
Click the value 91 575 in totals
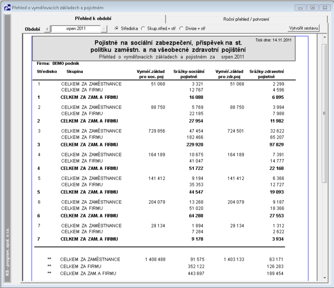pos(197,260)
